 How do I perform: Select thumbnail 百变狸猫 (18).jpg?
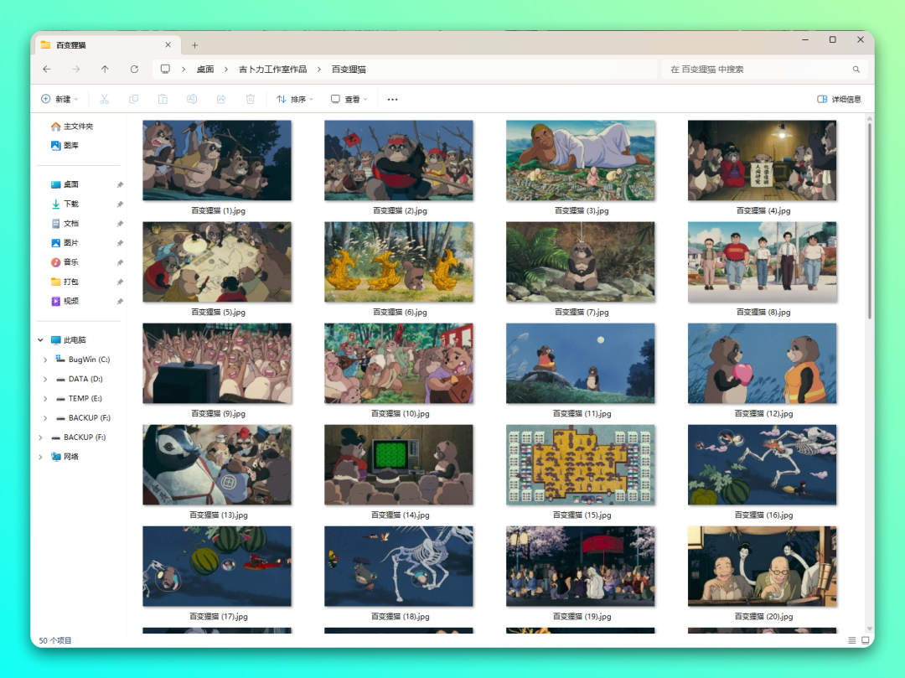click(x=399, y=566)
